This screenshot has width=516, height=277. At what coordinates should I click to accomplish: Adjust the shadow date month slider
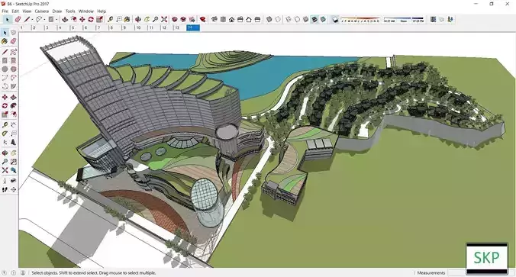[x=360, y=18]
